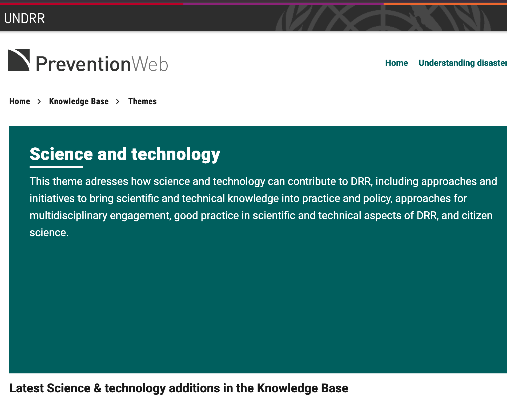This screenshot has width=507, height=403.
Task: Click the PreventionWeb square logo emblem
Action: coord(19,60)
